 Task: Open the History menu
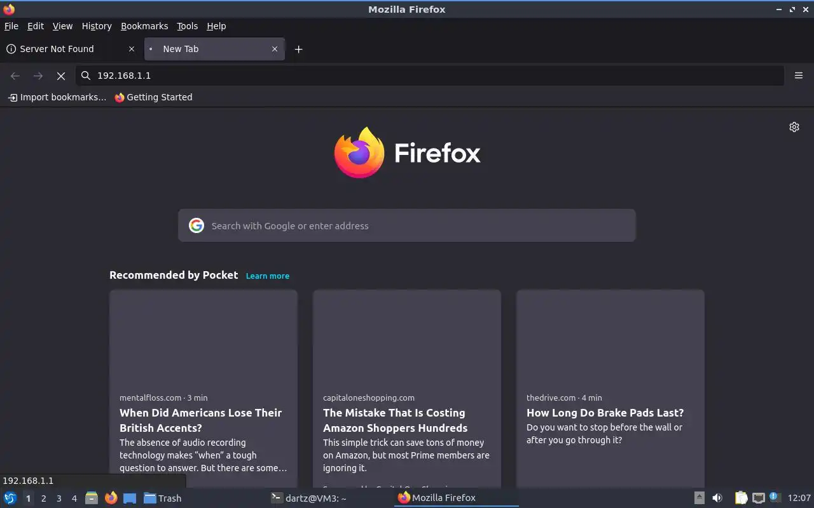[97, 26]
